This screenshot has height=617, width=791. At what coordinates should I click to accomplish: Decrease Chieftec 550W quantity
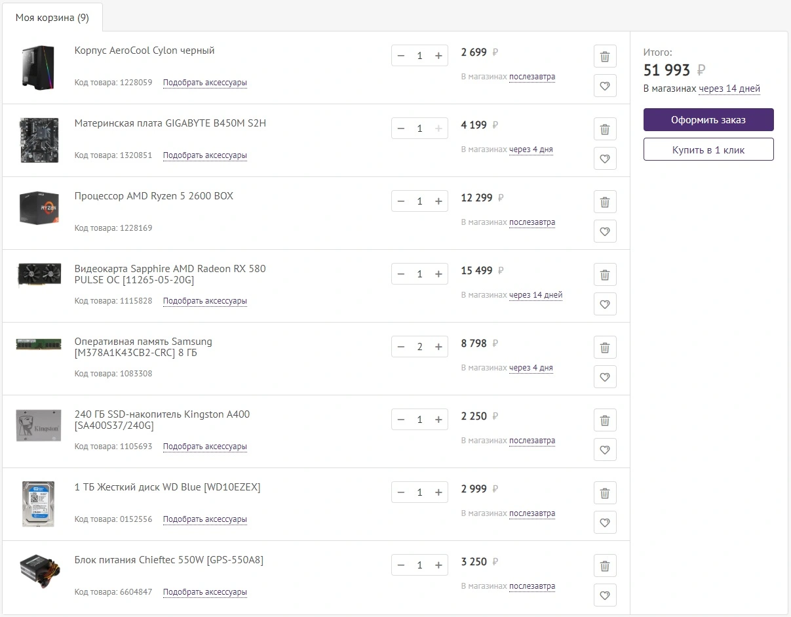click(x=401, y=565)
